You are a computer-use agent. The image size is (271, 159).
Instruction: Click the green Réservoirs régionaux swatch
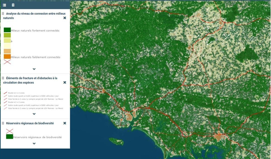(x=9, y=137)
